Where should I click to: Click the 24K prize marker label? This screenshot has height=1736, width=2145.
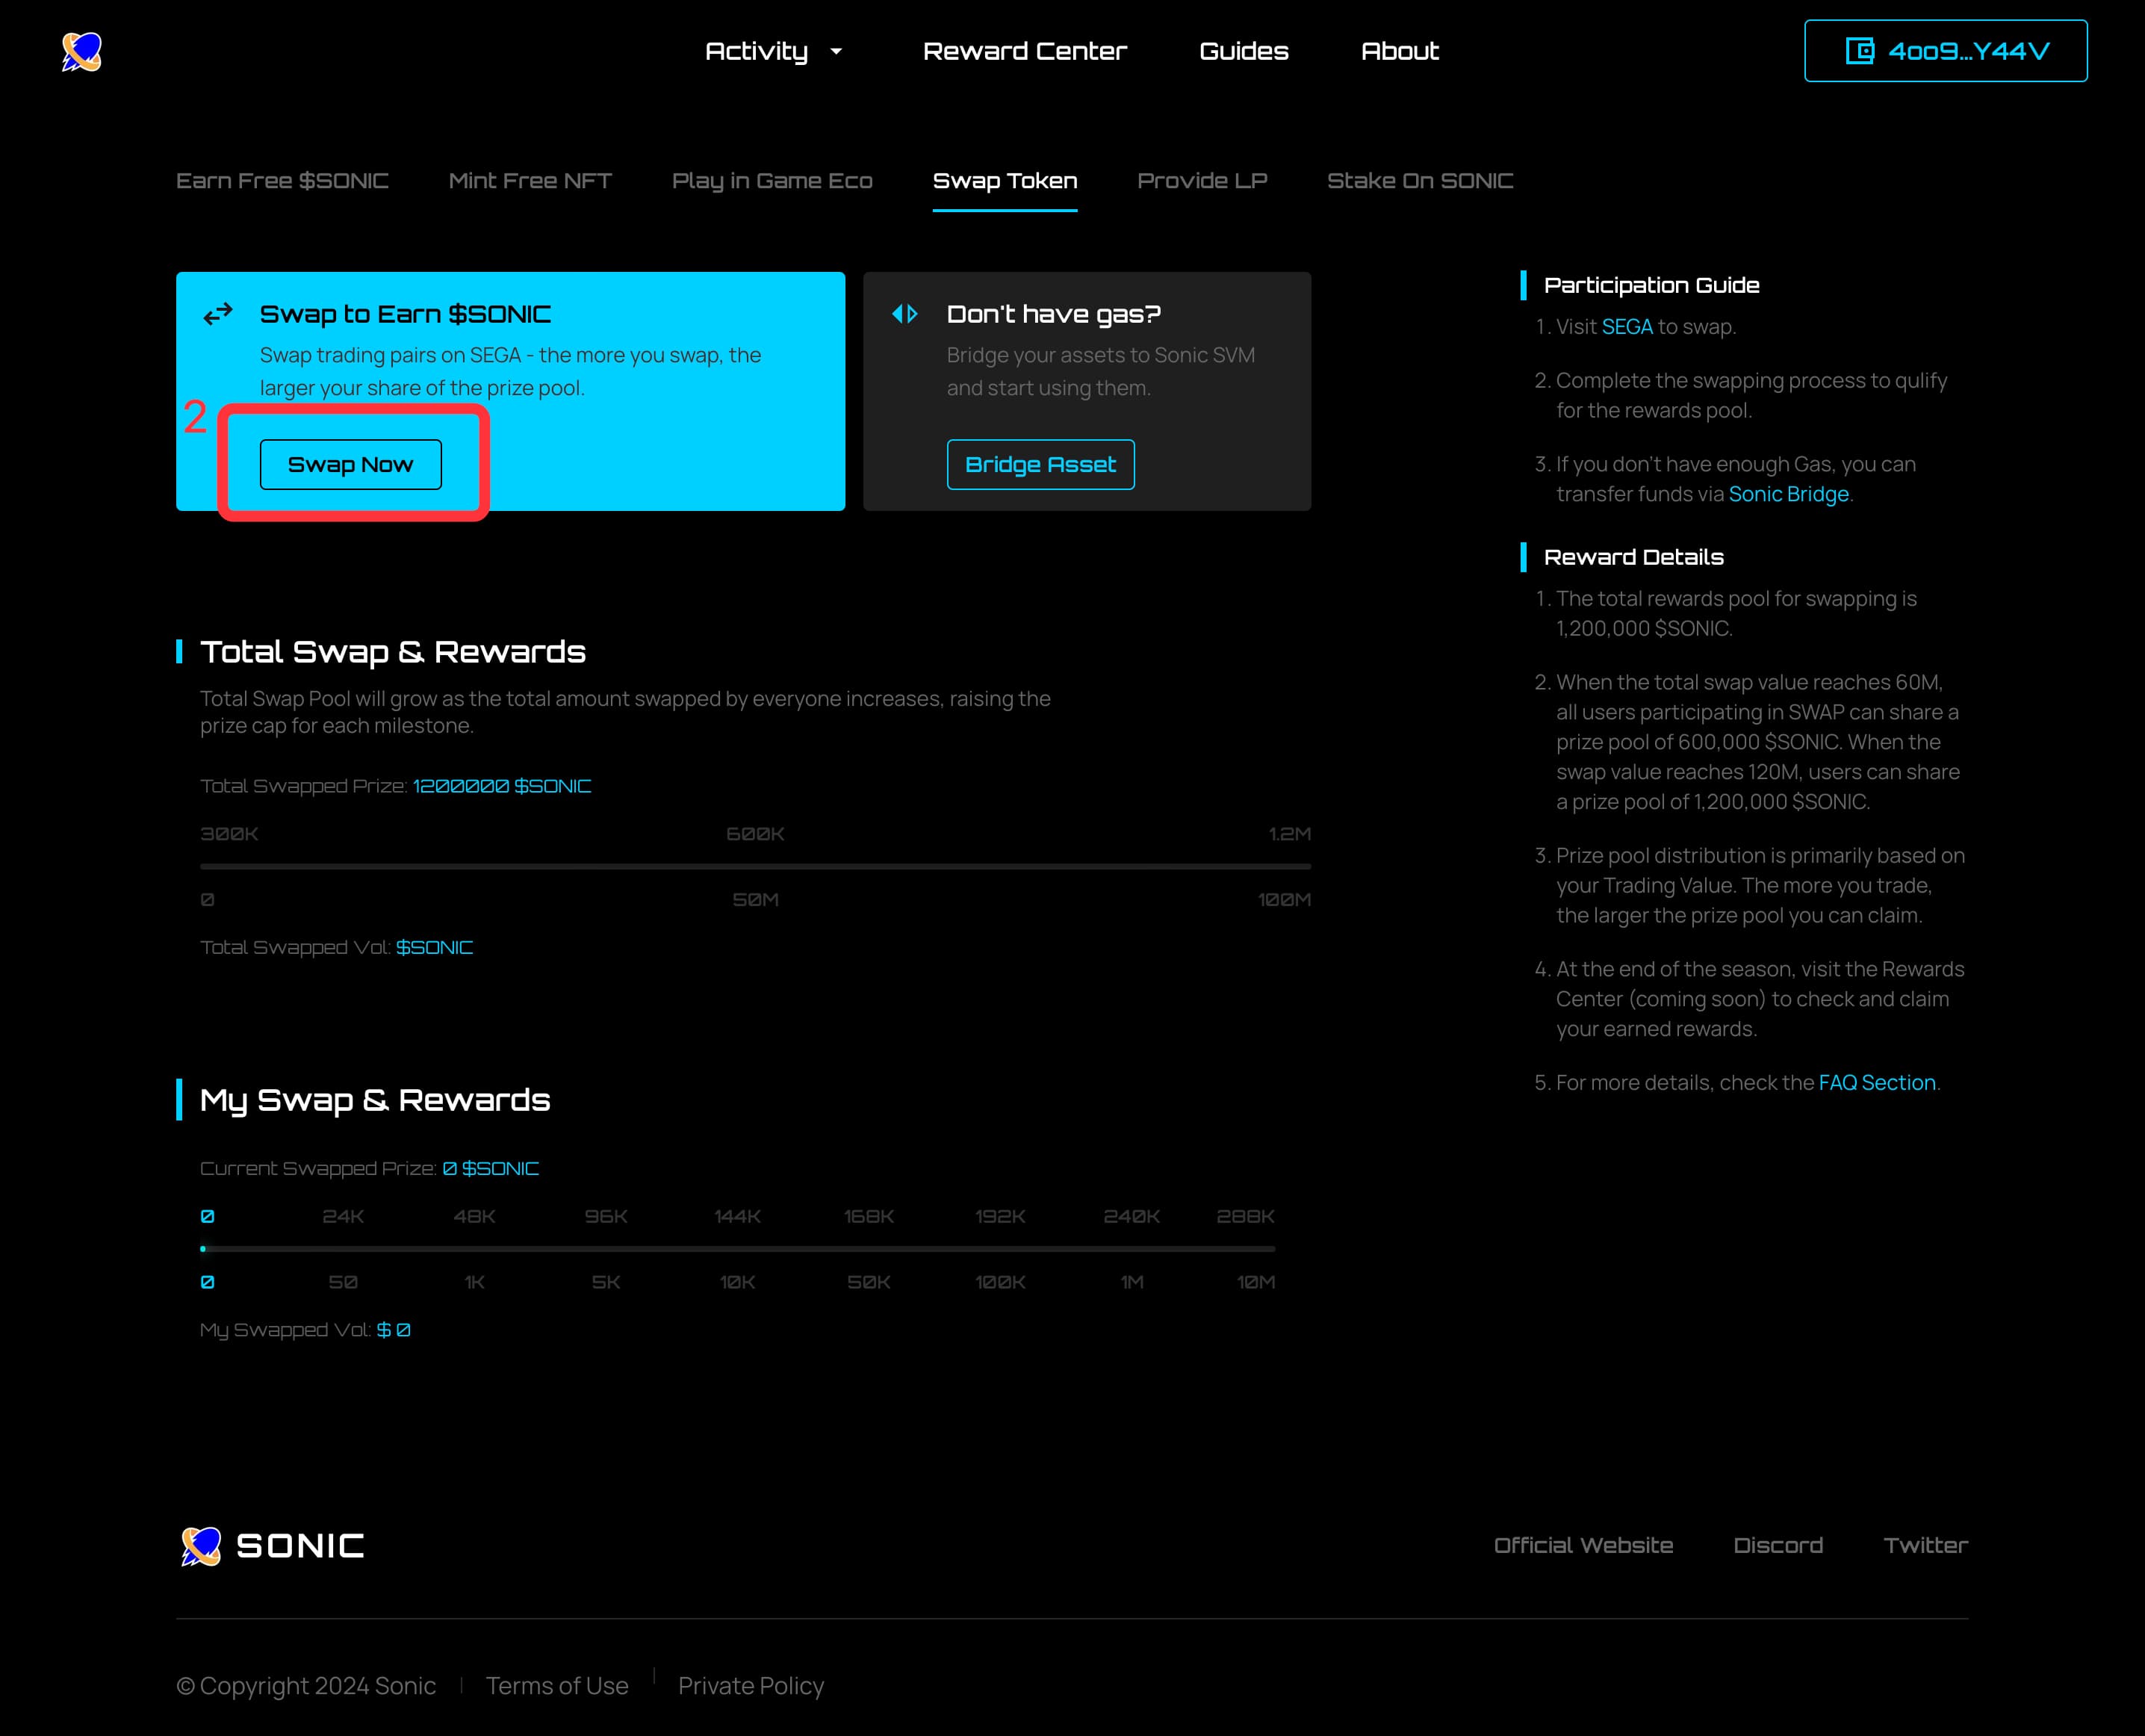pos(343,1217)
